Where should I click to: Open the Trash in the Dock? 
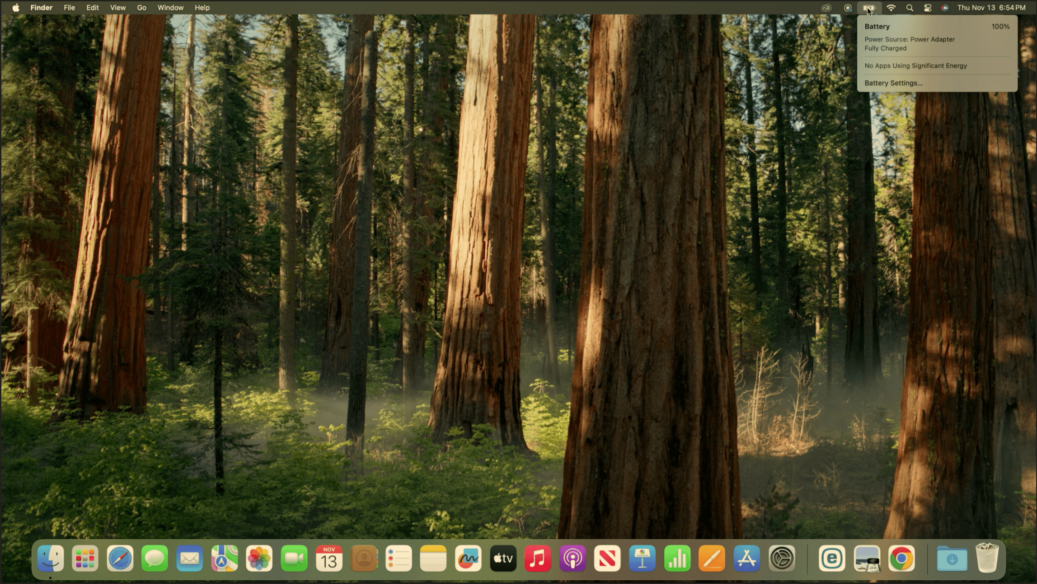(x=986, y=559)
